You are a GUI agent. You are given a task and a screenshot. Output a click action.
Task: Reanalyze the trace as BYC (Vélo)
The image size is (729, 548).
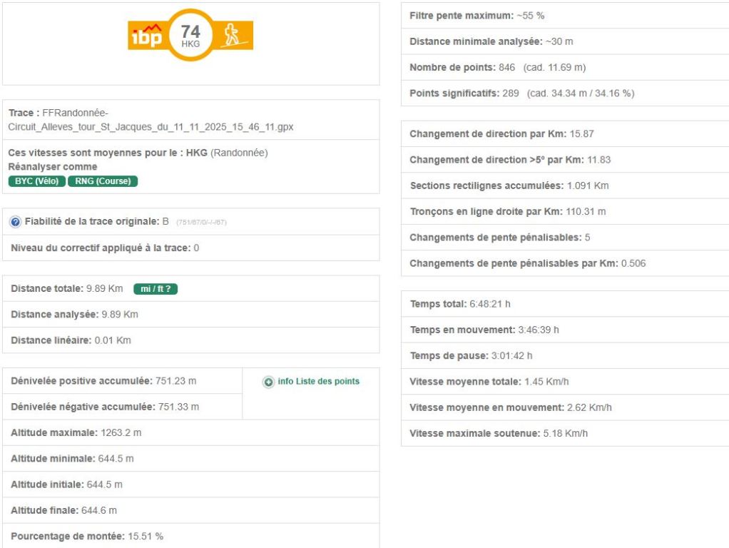point(36,181)
